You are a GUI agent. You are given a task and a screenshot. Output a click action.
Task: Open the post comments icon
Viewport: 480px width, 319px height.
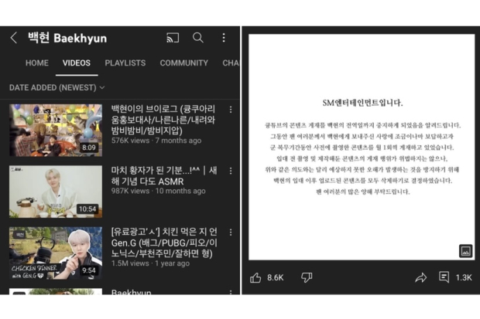point(444,277)
